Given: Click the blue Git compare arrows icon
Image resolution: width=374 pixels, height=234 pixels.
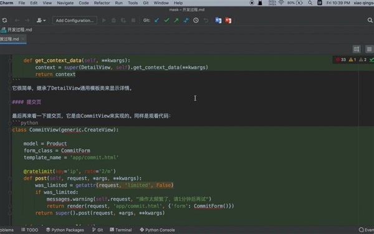Looking at the screenshot, I should pos(186,21).
